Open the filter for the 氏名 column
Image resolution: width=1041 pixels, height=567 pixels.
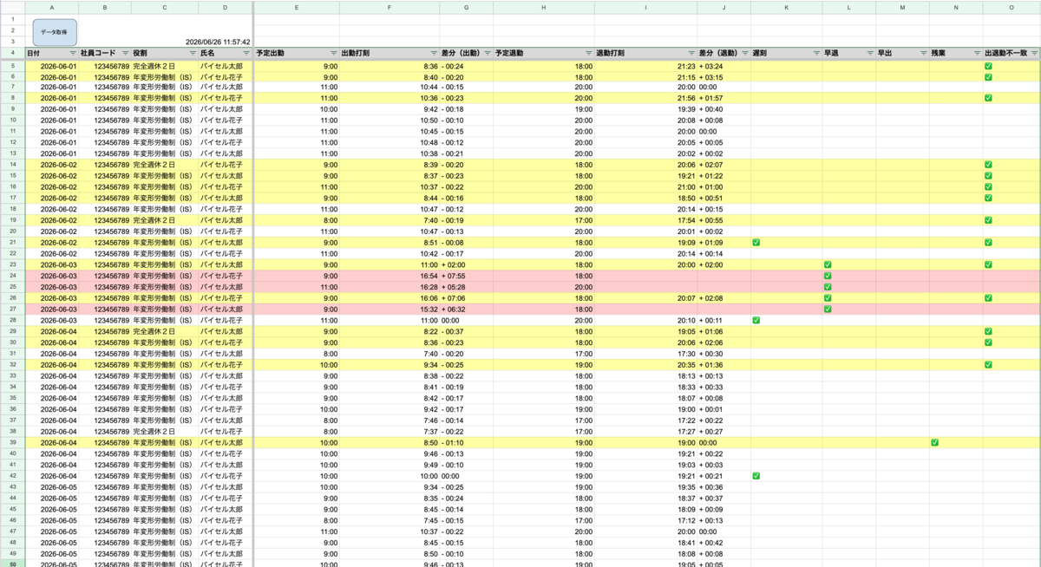pos(246,53)
